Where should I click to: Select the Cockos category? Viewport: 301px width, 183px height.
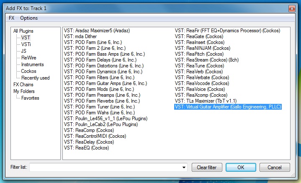28,71
